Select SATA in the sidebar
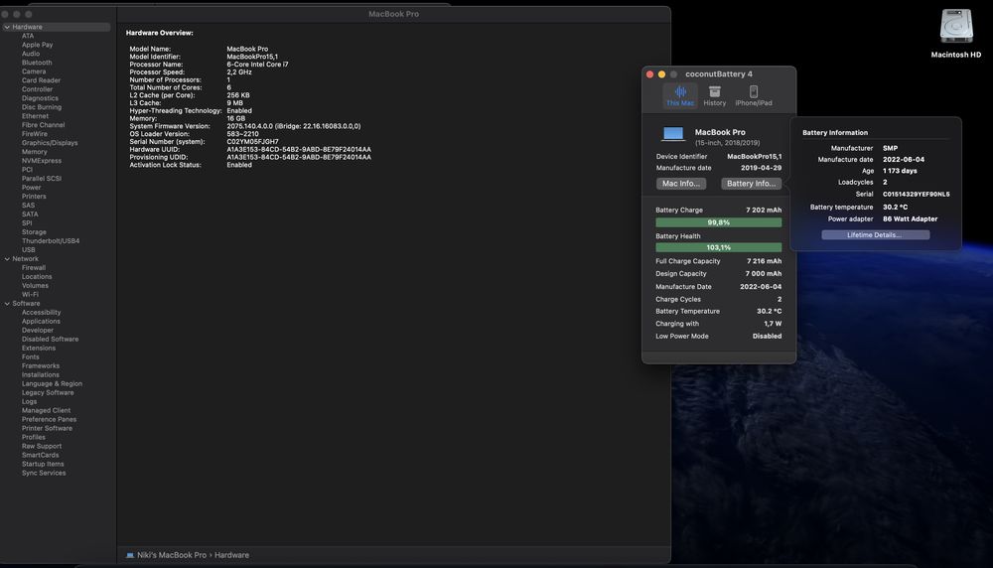 (x=30, y=214)
